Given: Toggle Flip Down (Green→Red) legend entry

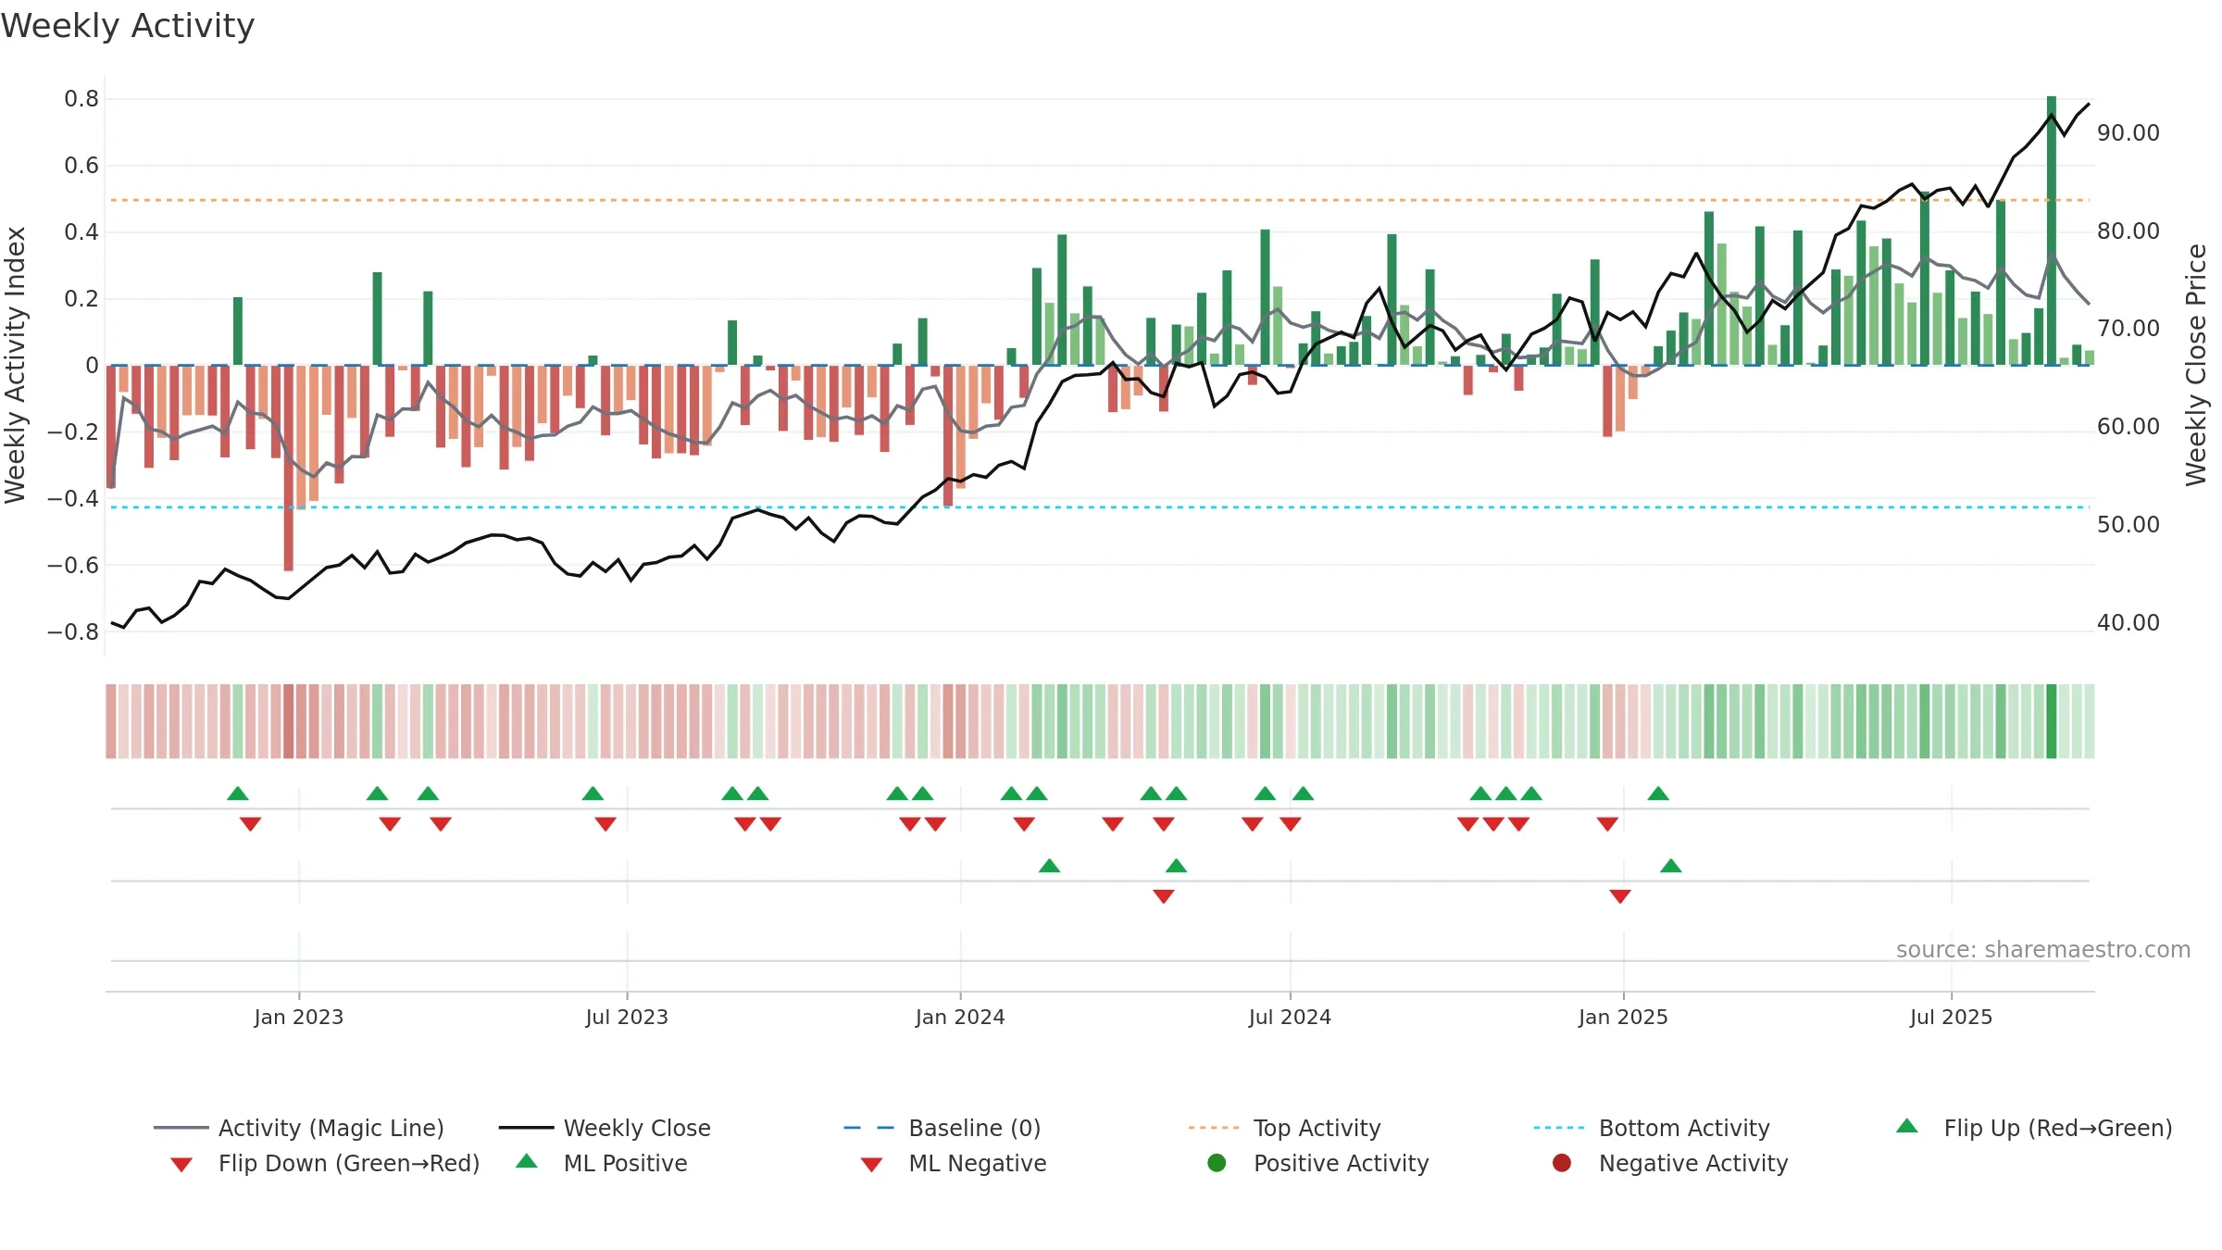Looking at the screenshot, I should [325, 1163].
